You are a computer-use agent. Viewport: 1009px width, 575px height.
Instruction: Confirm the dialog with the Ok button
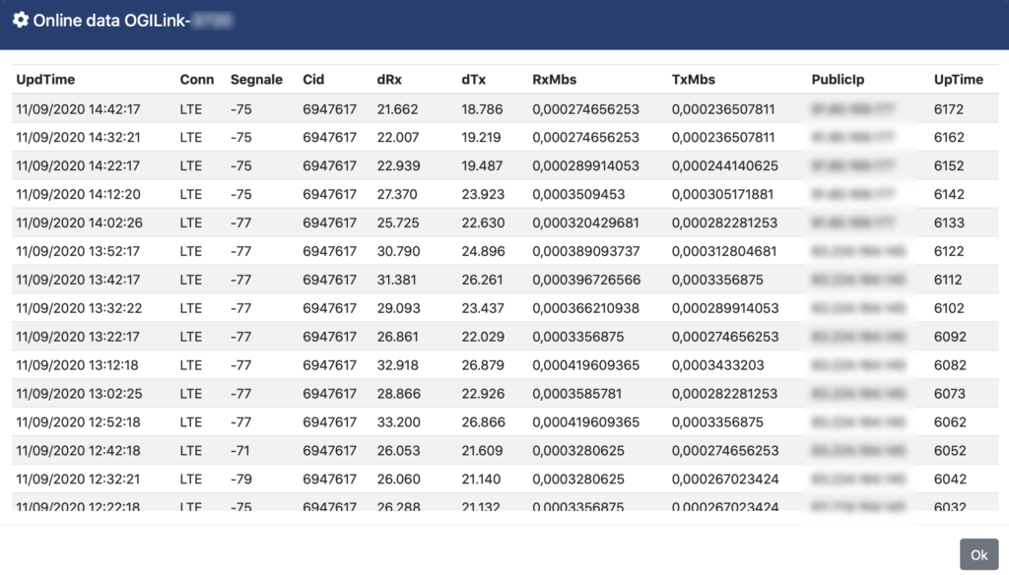pos(978,554)
